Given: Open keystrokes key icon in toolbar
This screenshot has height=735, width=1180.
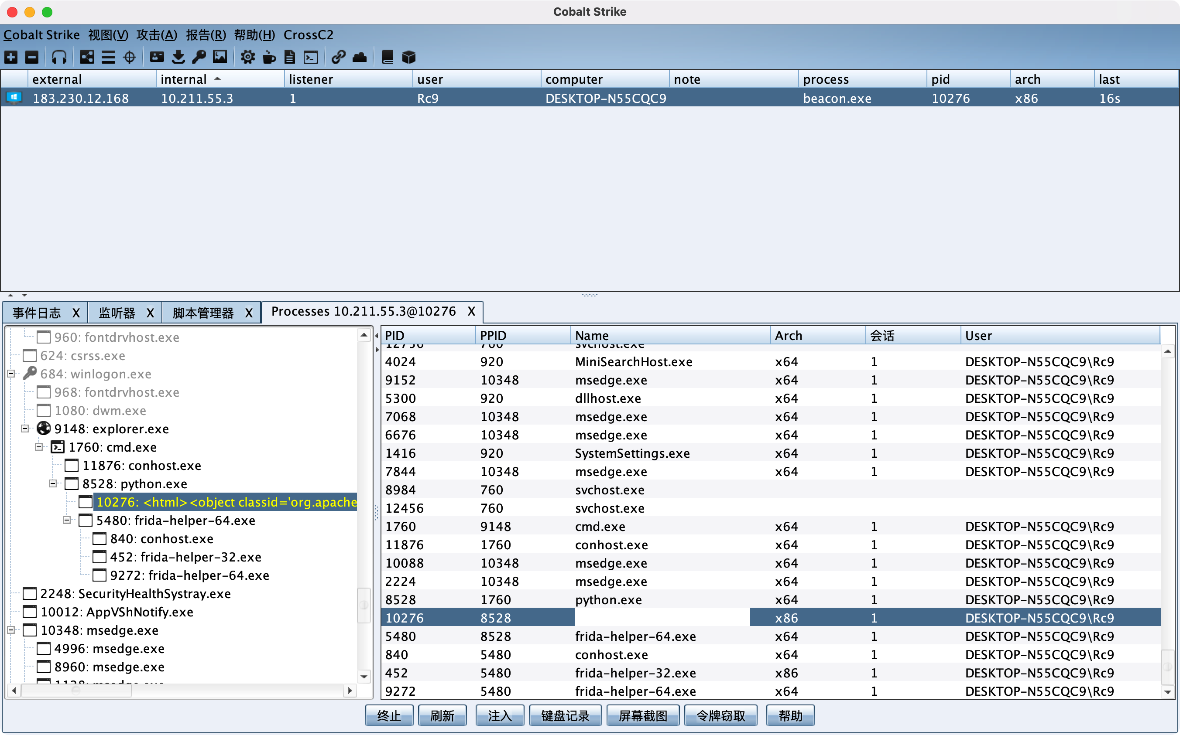Looking at the screenshot, I should [199, 58].
